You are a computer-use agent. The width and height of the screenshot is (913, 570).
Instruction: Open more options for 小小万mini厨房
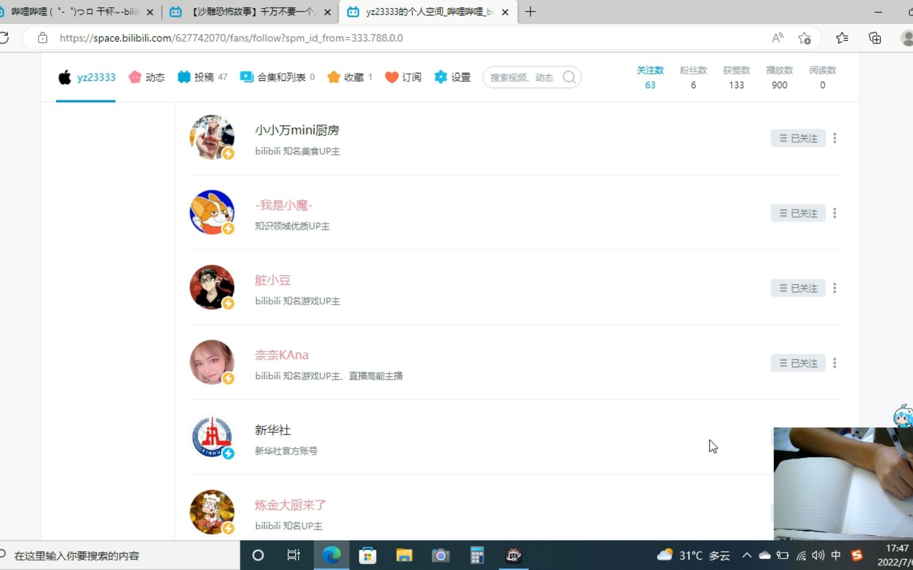tap(835, 138)
